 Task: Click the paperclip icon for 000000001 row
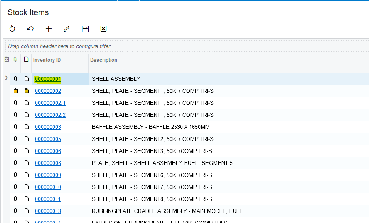click(16, 79)
